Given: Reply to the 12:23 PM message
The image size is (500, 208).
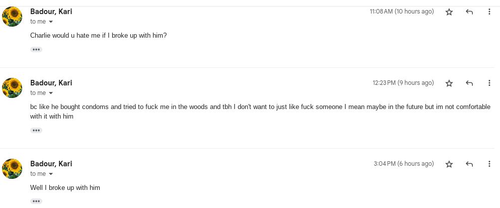Looking at the screenshot, I should [x=469, y=83].
